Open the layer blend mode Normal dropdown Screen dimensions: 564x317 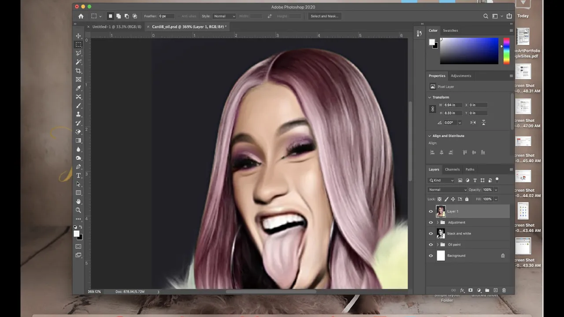click(447, 190)
